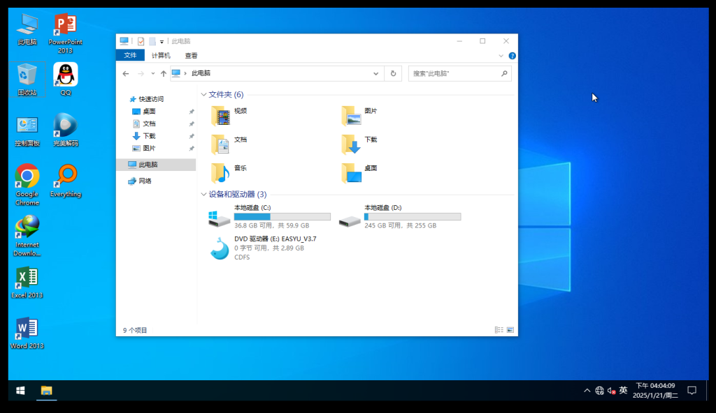Open the address bar history dropdown

pos(376,73)
